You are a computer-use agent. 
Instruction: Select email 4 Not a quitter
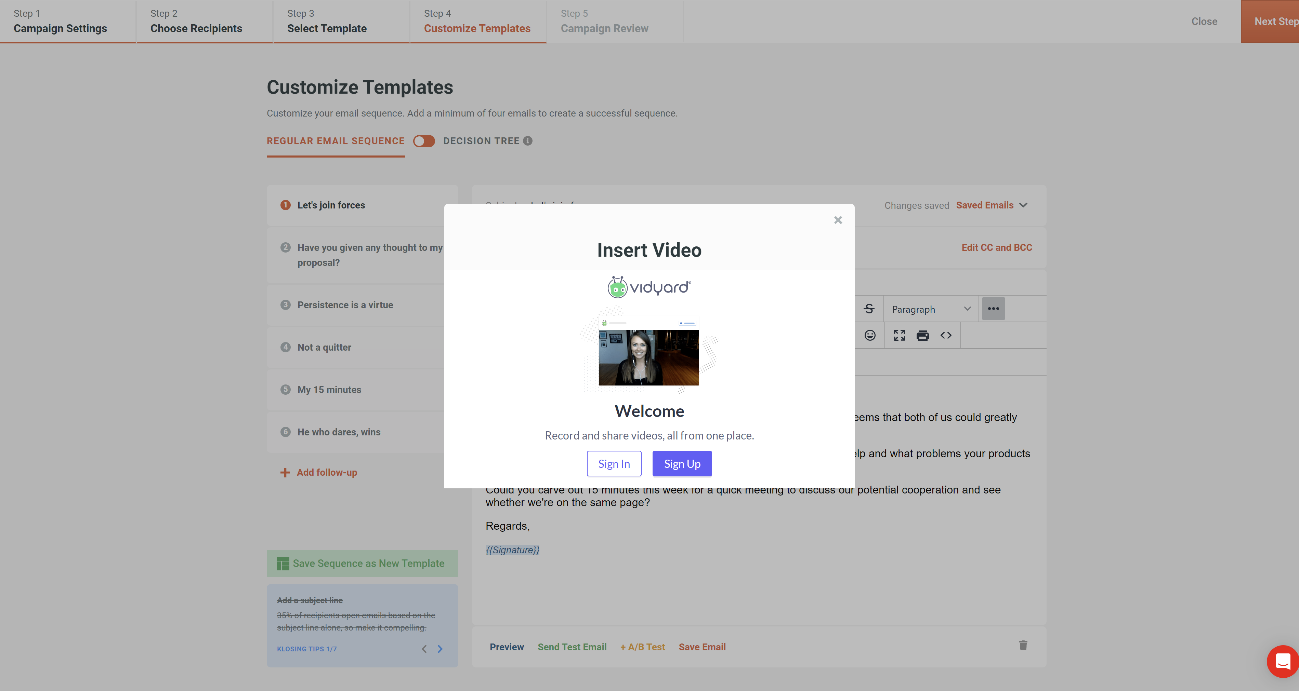(x=355, y=347)
